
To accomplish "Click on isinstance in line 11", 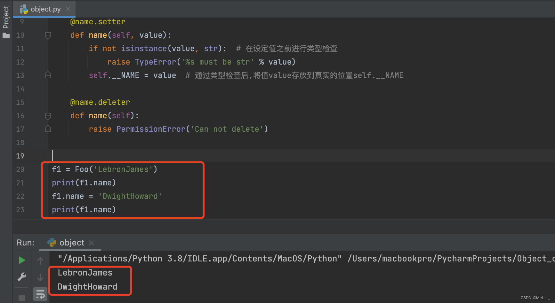I will [x=144, y=49].
